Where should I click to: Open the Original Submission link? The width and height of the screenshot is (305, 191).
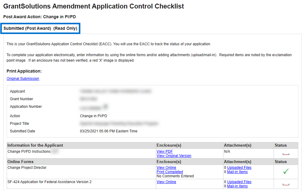23,79
